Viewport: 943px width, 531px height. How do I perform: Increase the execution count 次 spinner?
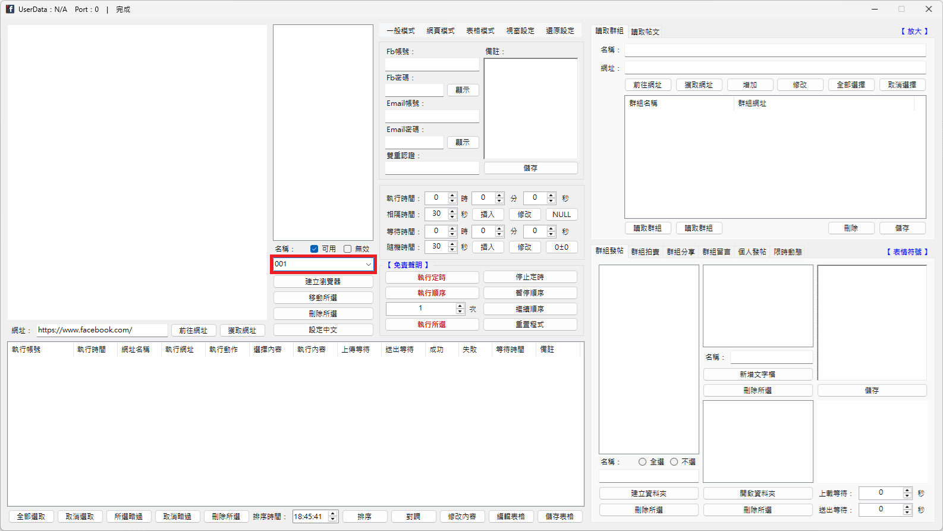pyautogui.click(x=460, y=306)
